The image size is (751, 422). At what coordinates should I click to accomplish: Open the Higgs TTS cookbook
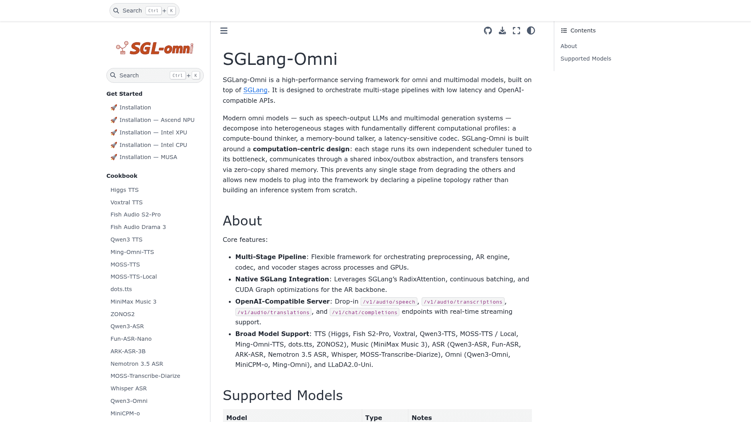[x=124, y=190]
